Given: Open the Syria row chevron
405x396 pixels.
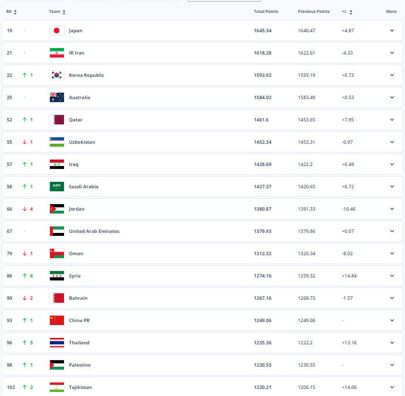Looking at the screenshot, I should pos(392,276).
